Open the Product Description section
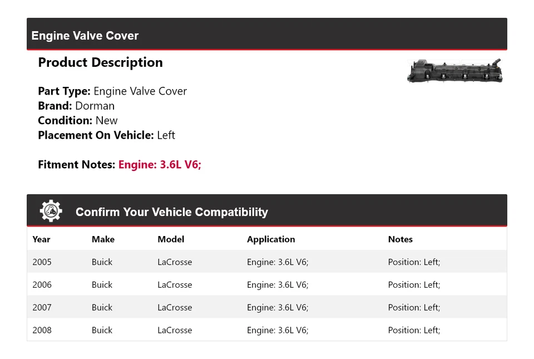Image resolution: width=534 pixels, height=359 pixels. click(x=101, y=62)
